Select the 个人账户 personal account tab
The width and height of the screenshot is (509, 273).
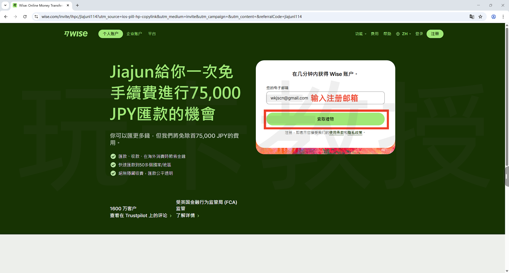111,34
